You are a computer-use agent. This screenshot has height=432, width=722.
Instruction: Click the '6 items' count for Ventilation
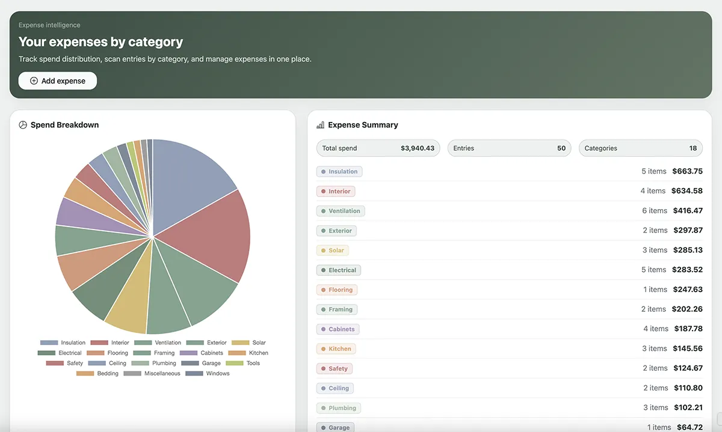pyautogui.click(x=655, y=211)
